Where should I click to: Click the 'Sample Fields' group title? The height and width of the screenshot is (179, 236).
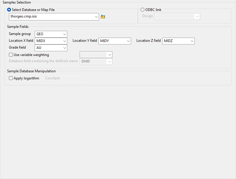point(18,27)
